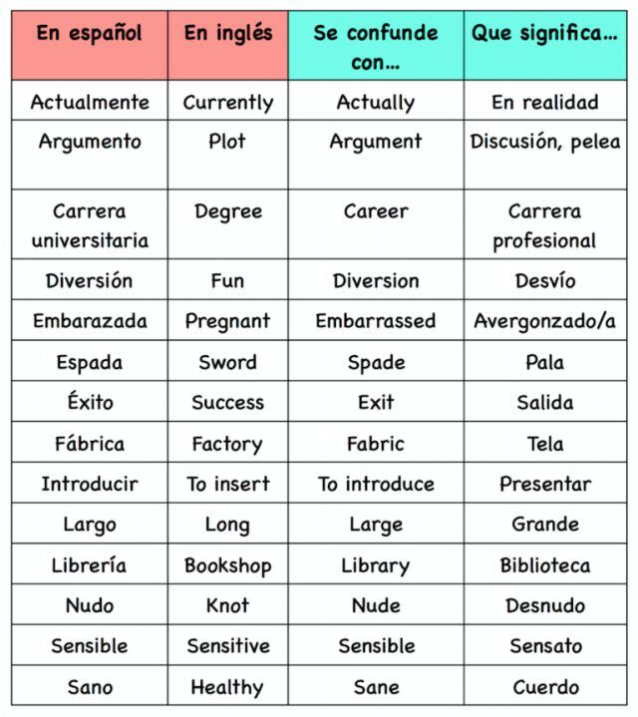Click the 'En inglés' column header

[227, 33]
